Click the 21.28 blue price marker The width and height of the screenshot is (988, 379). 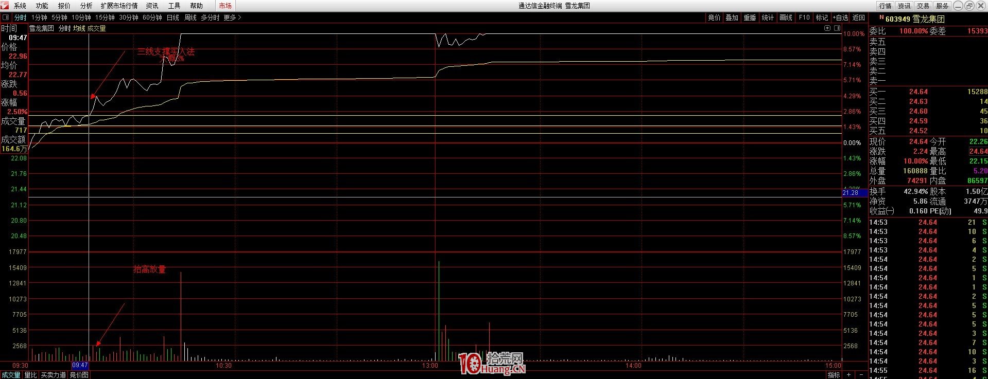tap(855, 193)
